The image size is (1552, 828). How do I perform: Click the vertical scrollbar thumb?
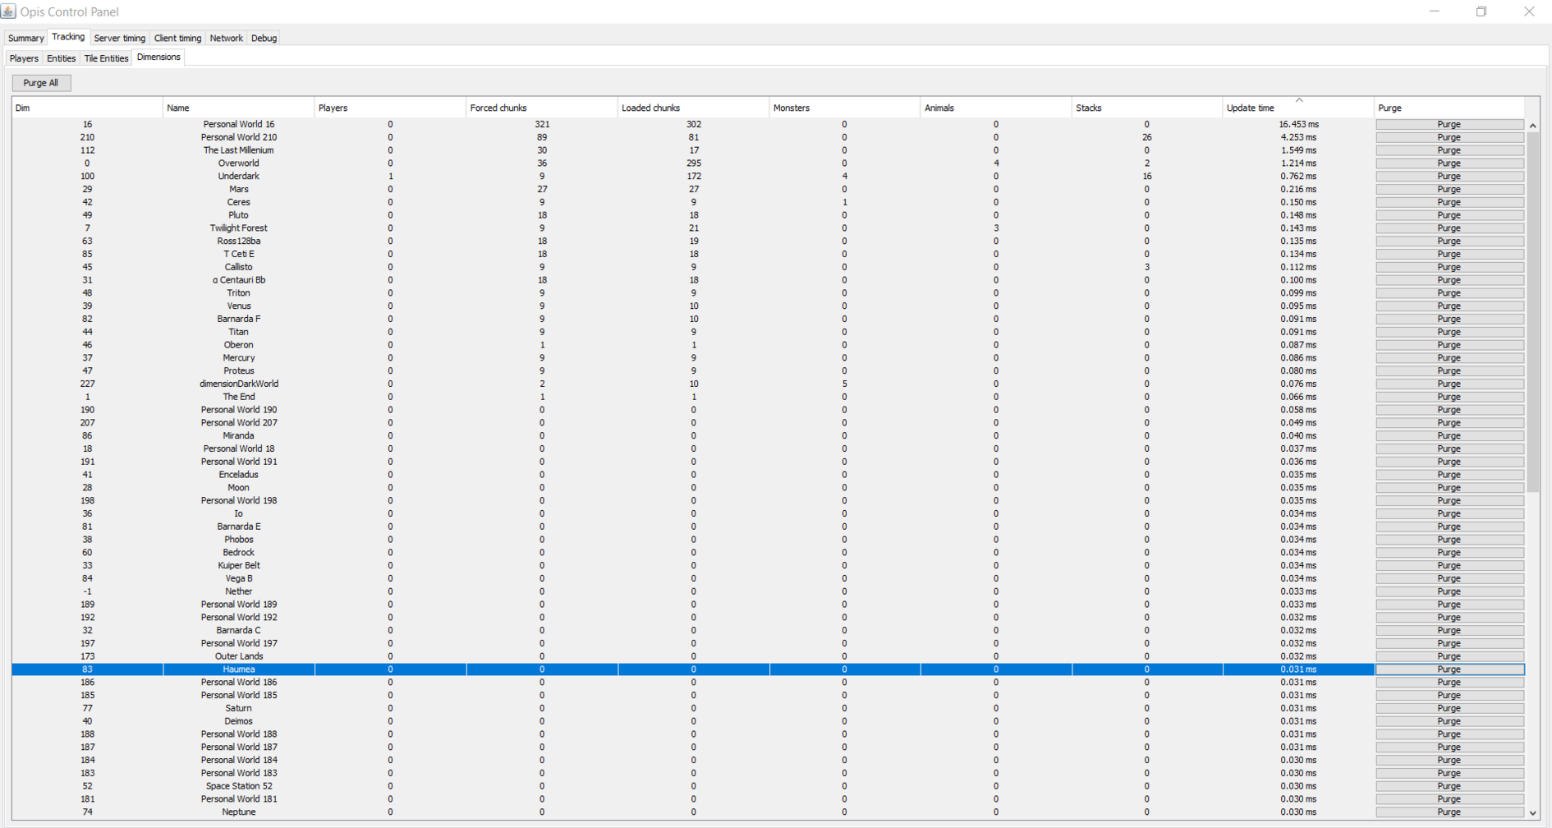(1532, 312)
